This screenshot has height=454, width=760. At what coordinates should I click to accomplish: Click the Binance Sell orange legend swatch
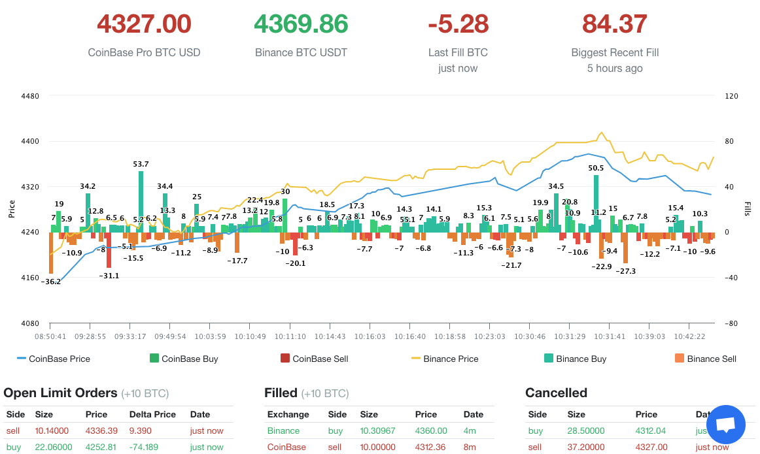679,358
